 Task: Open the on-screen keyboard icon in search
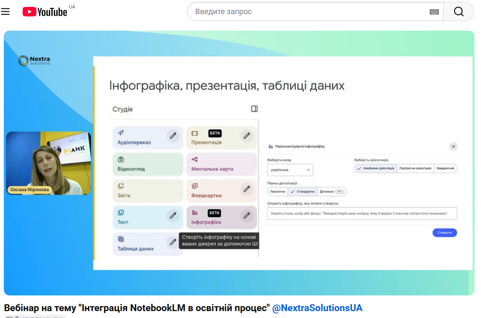coord(434,12)
